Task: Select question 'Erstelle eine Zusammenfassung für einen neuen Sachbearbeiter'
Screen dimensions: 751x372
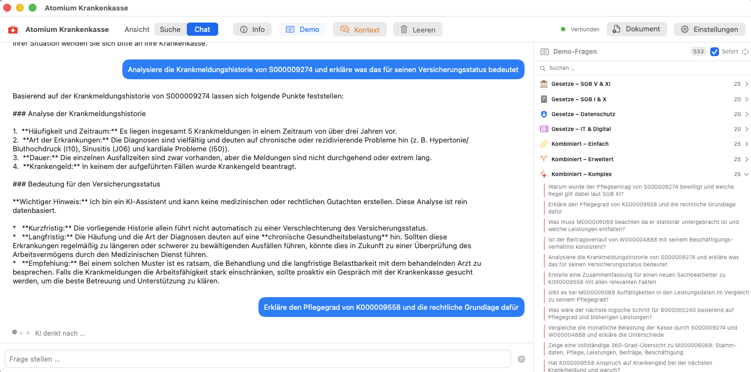Action: point(646,278)
